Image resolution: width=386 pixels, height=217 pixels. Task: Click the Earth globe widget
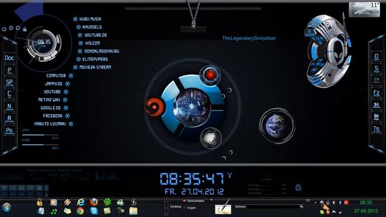(x=277, y=126)
